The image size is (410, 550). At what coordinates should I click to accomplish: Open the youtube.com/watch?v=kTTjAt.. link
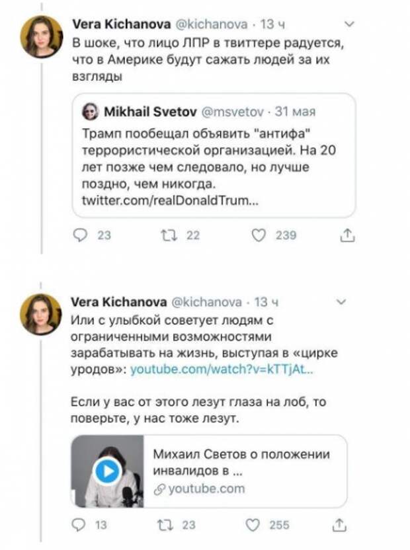(x=222, y=370)
